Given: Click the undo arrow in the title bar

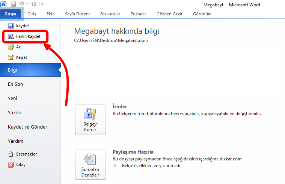Looking at the screenshot, I should (x=21, y=4).
